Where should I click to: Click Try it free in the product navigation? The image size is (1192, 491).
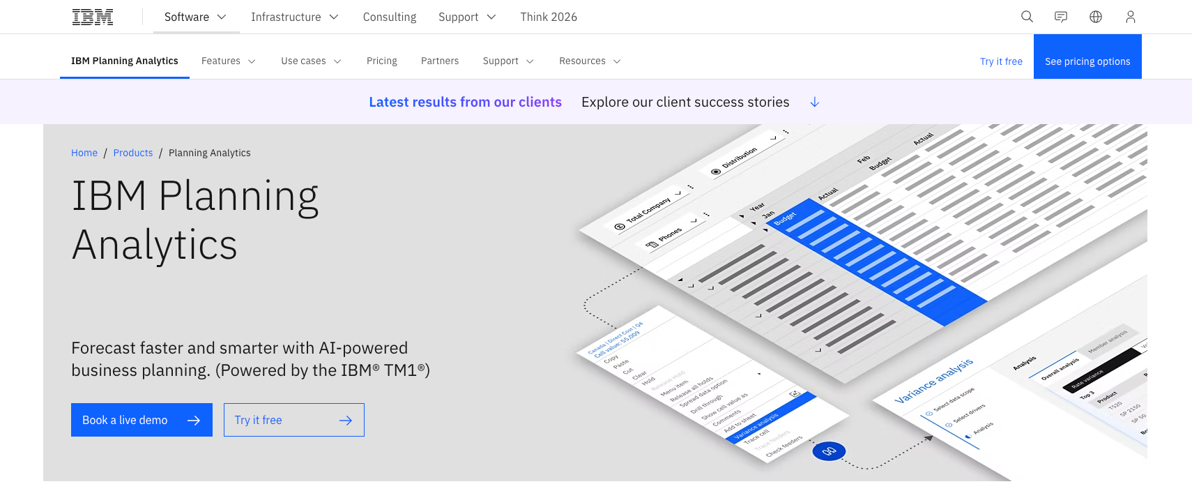[x=1001, y=61]
